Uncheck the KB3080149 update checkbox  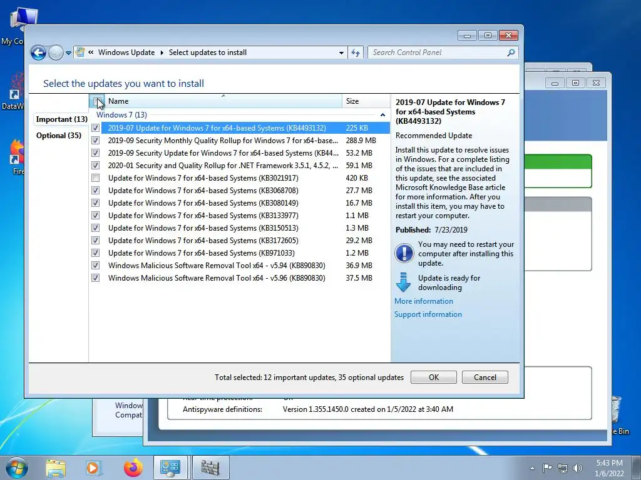(x=95, y=203)
